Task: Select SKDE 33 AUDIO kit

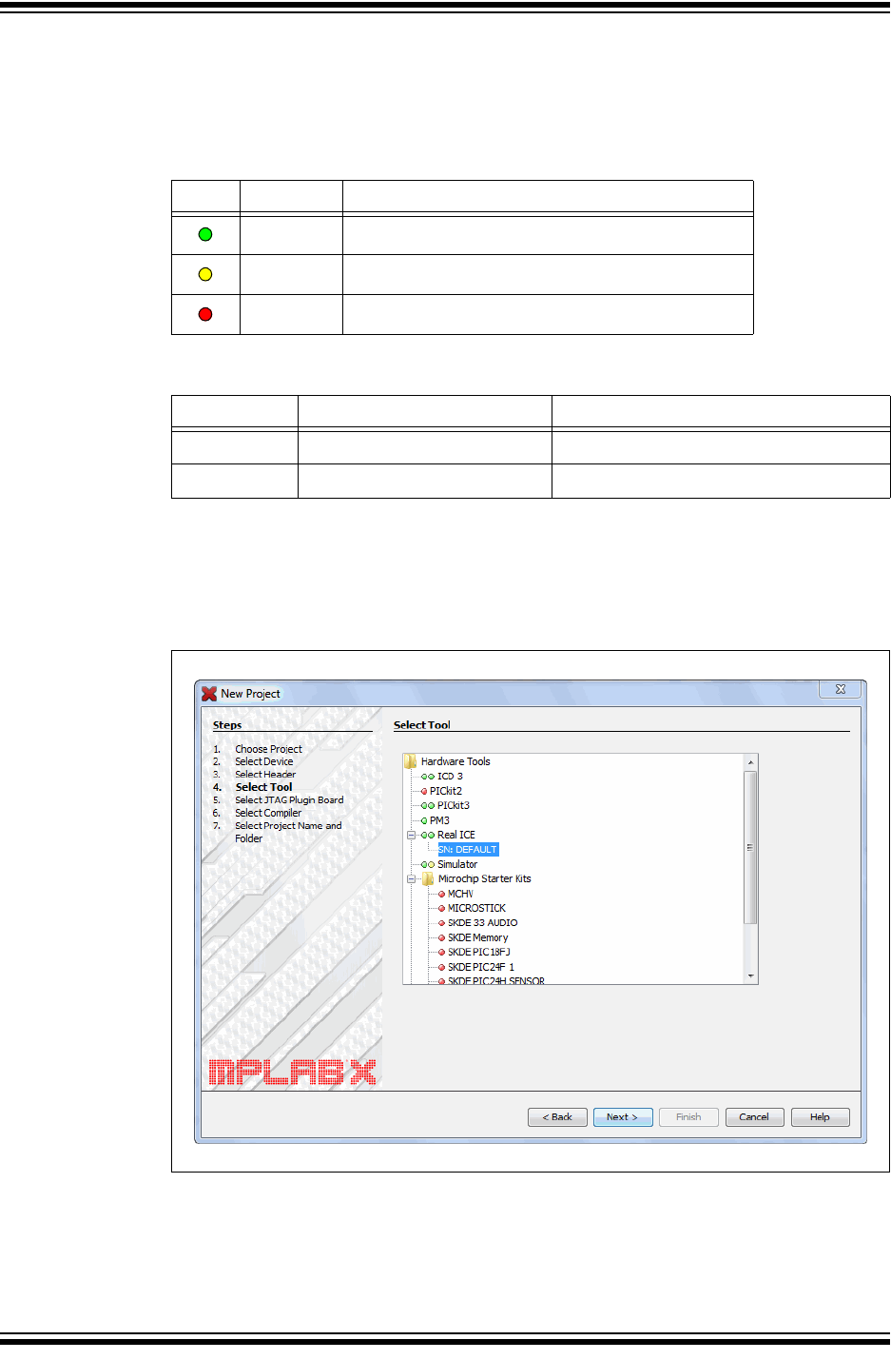Action: click(x=483, y=923)
